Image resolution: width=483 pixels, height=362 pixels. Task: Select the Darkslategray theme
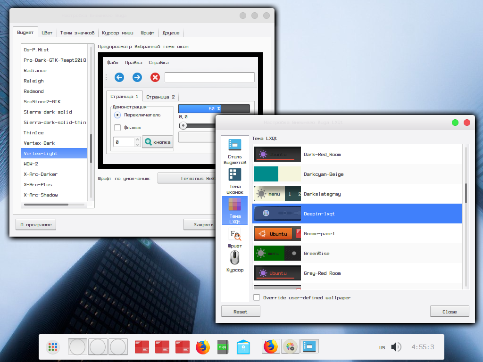coord(358,194)
